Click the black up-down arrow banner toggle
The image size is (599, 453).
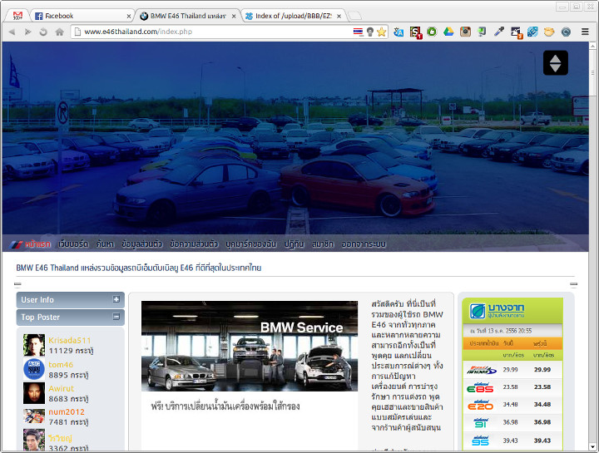[556, 63]
